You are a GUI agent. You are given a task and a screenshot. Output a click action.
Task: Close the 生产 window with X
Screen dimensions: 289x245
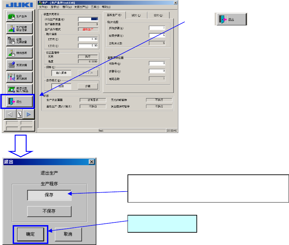(x=176, y=3)
